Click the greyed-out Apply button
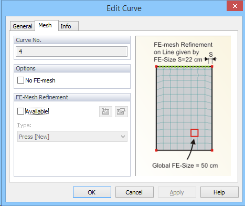The image size is (245, 206). 177,192
